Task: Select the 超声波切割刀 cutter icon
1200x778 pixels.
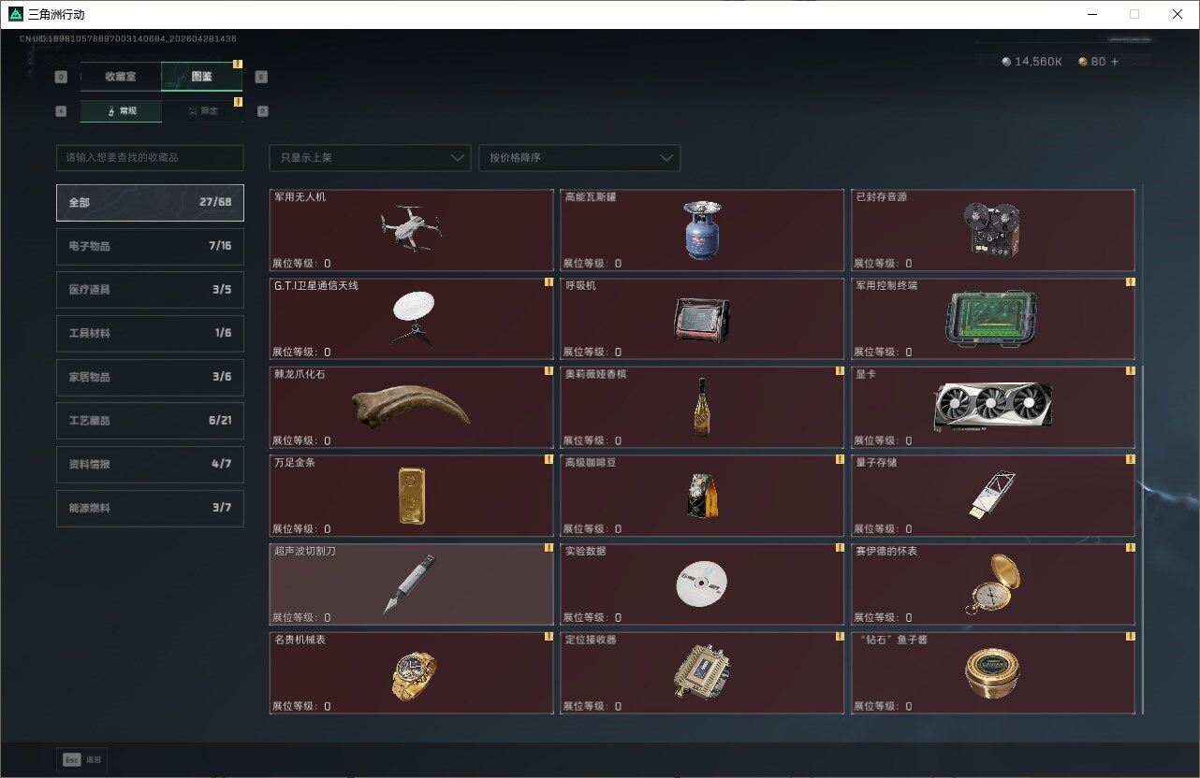Action: coord(410,583)
